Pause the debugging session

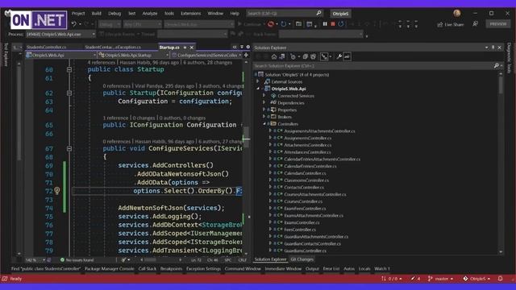pos(325,24)
